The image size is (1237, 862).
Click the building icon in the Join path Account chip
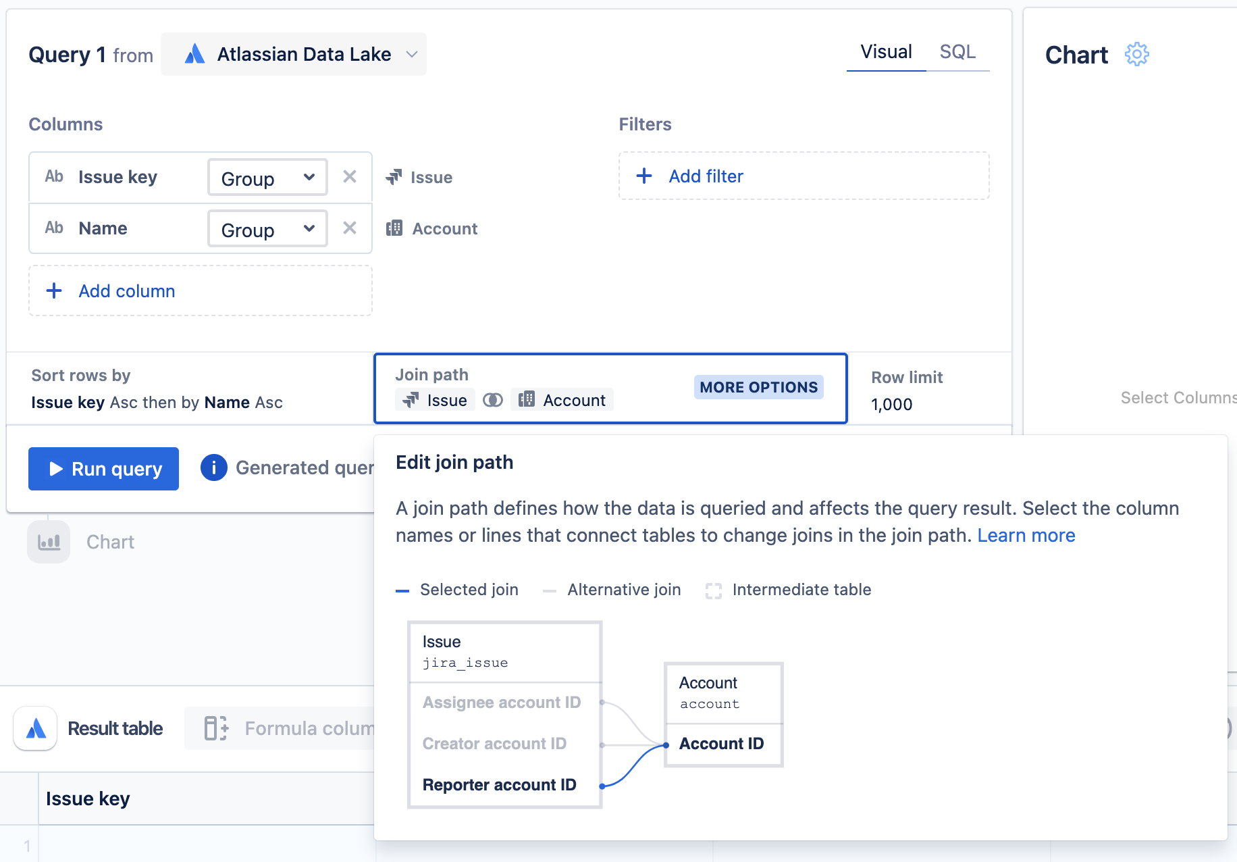527,400
